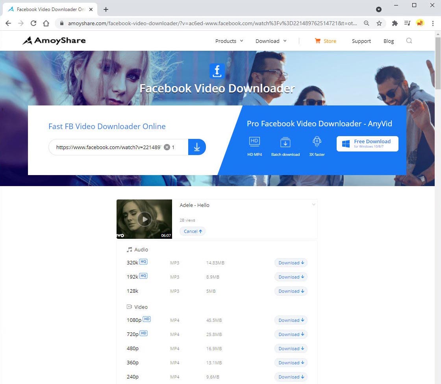Viewport: 441px width, 384px height.
Task: Open the Store link
Action: click(x=325, y=41)
